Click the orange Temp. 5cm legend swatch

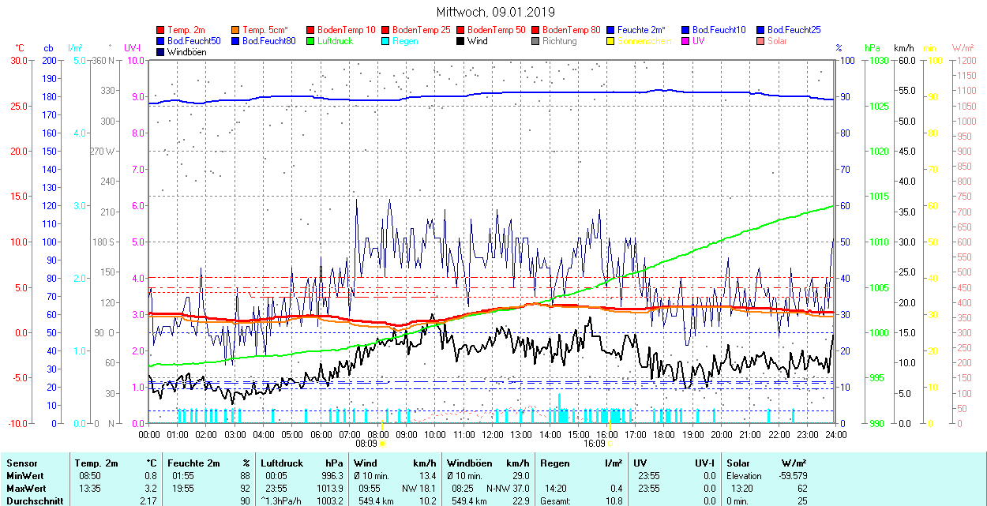click(x=236, y=30)
